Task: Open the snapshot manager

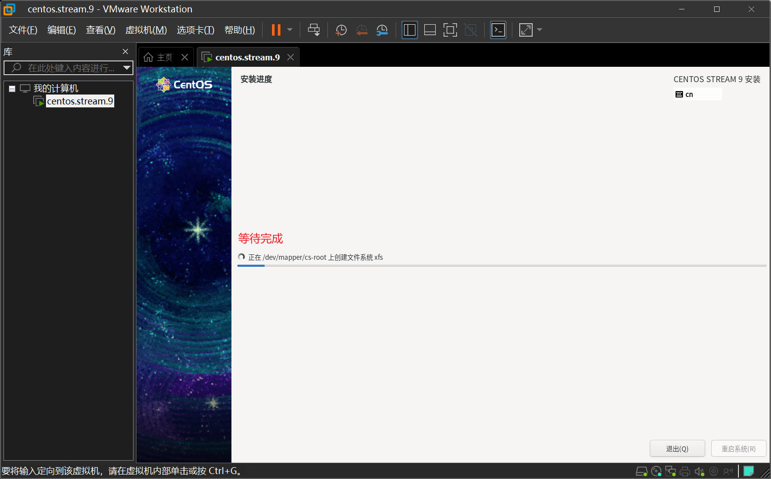Action: click(x=382, y=30)
